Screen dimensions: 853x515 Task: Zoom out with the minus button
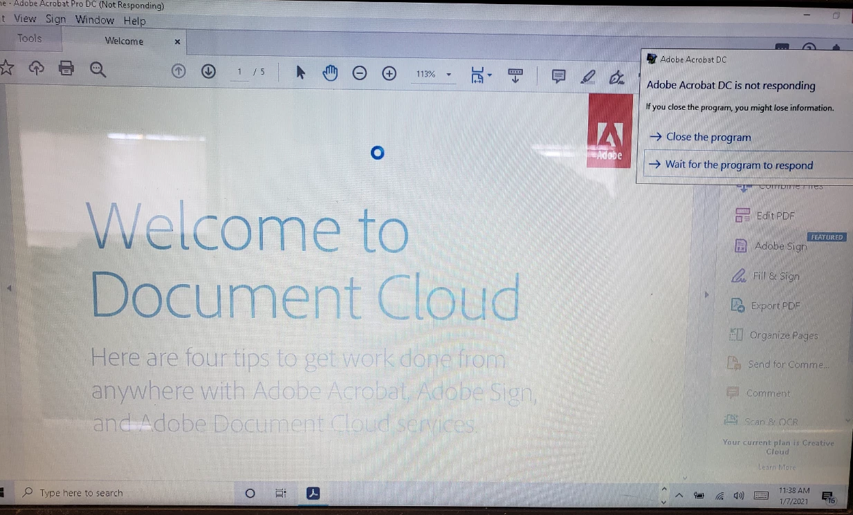click(360, 73)
